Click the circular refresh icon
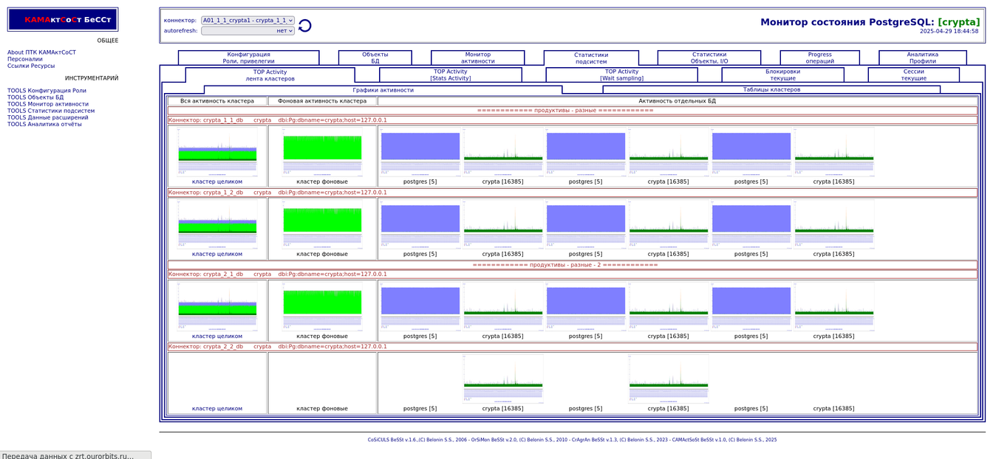 pyautogui.click(x=304, y=26)
